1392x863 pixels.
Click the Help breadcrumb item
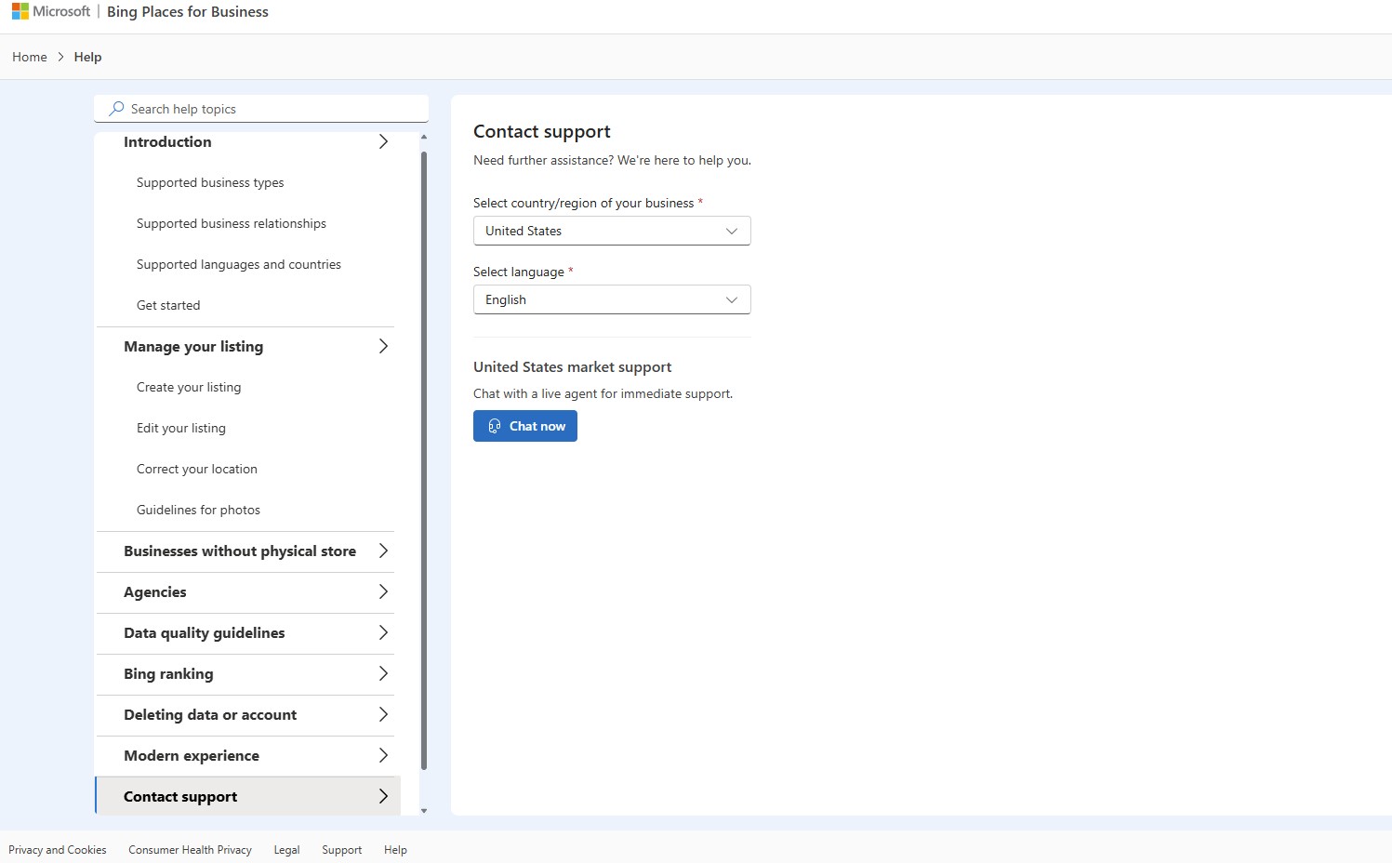tap(87, 57)
